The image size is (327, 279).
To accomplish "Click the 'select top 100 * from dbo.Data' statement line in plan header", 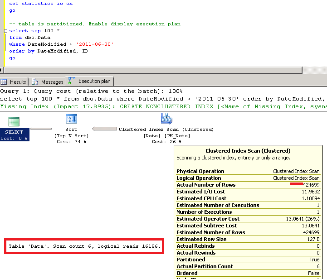I will point(163,99).
